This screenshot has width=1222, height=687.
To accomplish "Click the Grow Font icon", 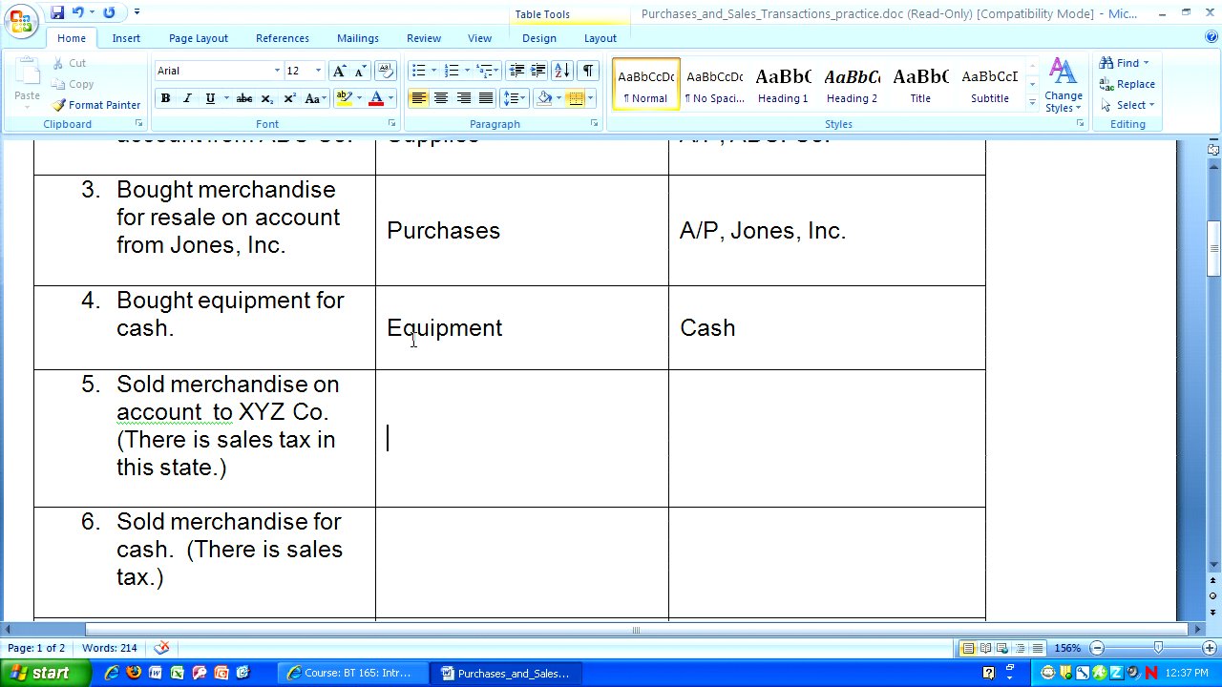I will click(x=339, y=71).
